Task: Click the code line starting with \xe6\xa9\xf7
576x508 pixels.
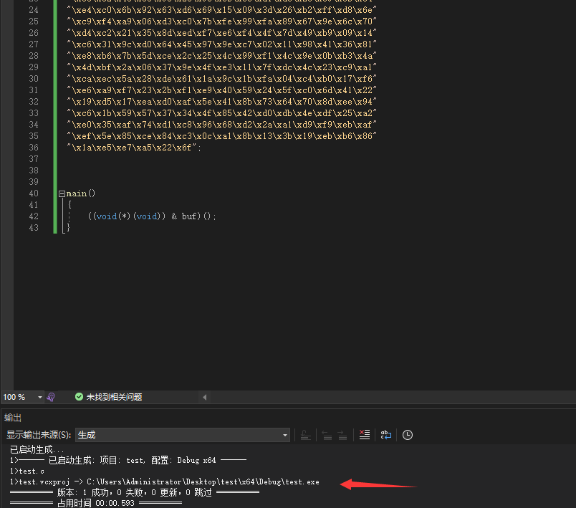Action: pyautogui.click(x=221, y=90)
